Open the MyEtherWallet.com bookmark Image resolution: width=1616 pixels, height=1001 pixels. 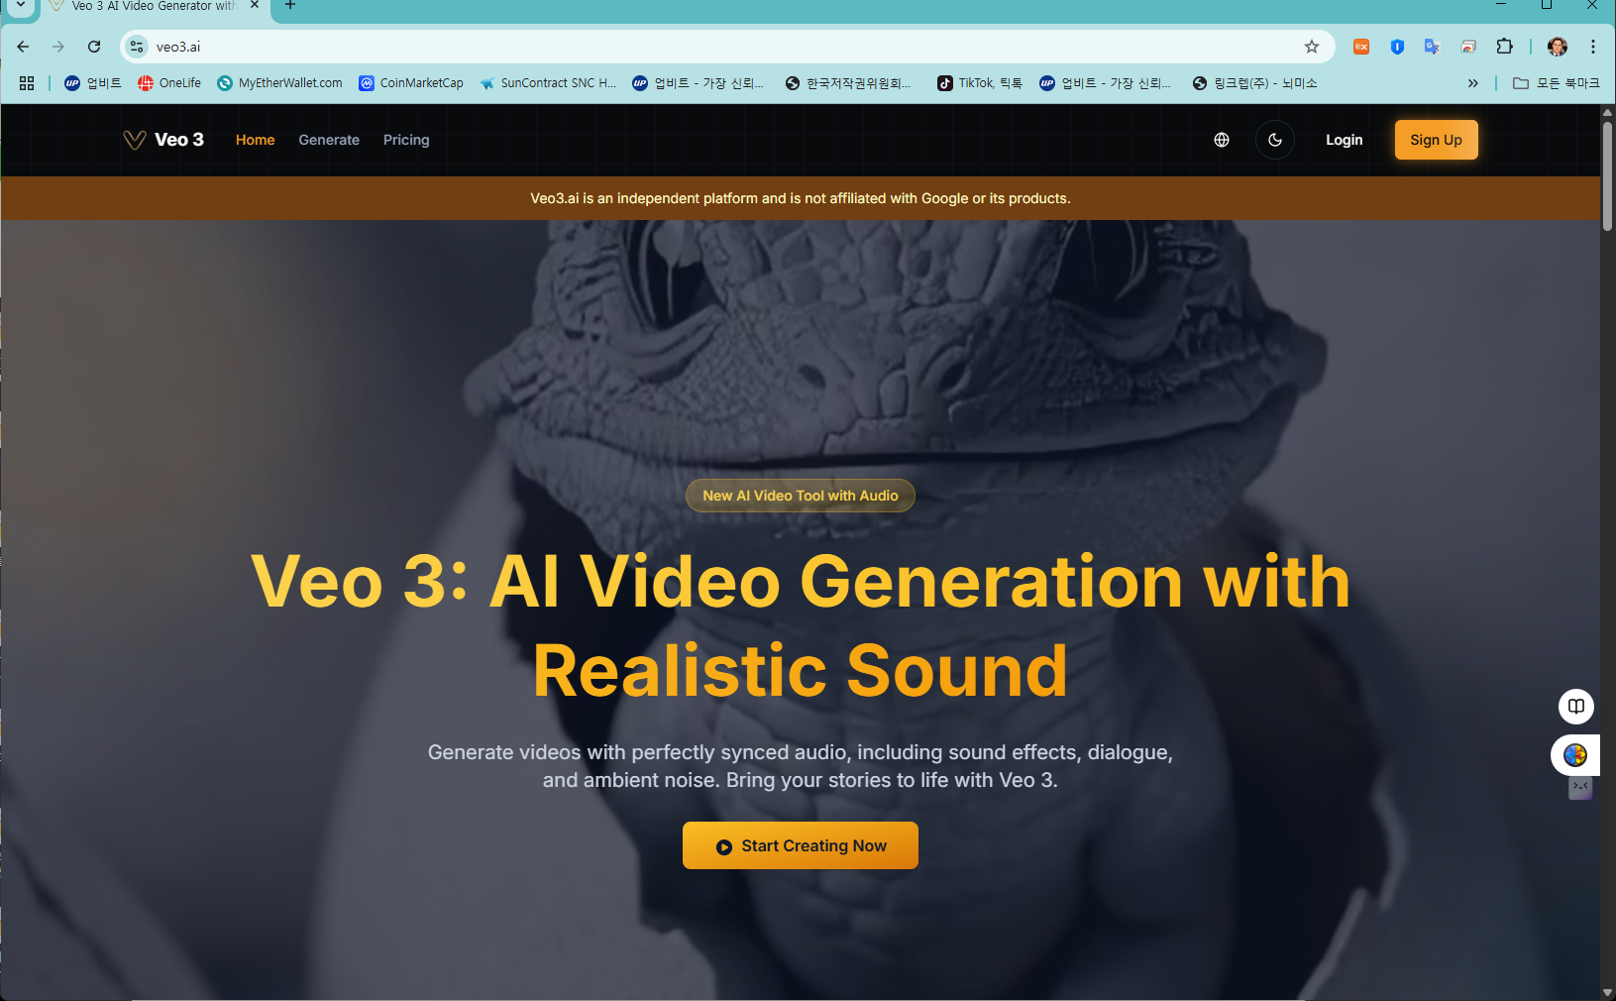coord(280,83)
